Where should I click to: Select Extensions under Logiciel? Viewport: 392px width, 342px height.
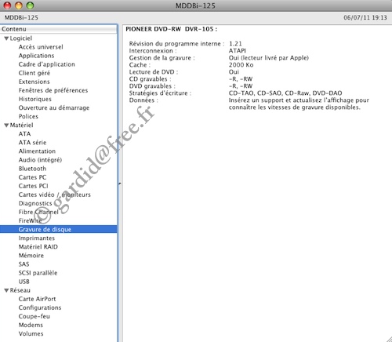click(34, 82)
